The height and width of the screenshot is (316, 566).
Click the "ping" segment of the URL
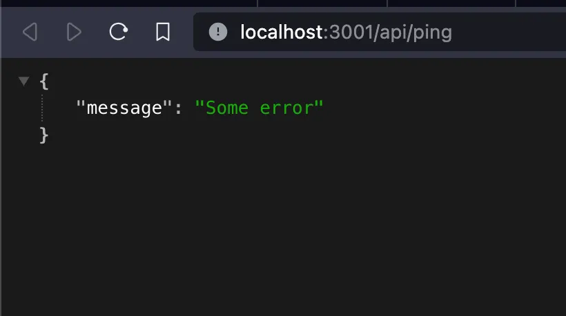[433, 32]
